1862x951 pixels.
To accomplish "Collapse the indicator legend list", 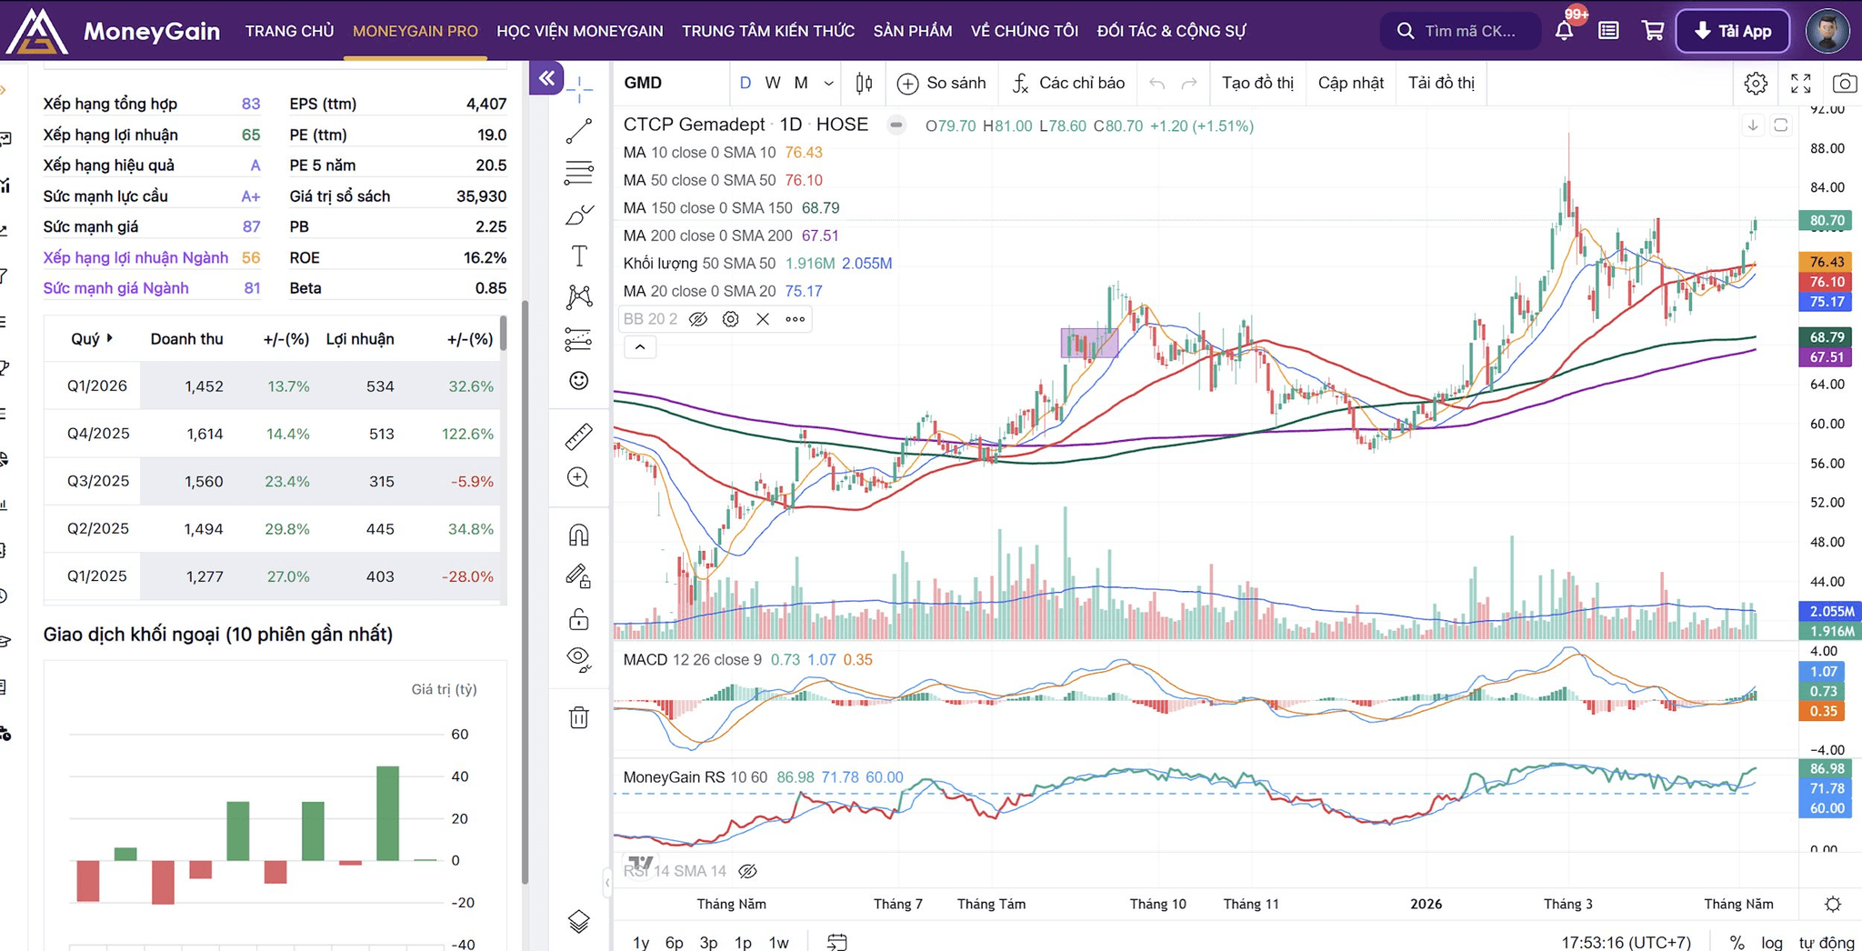I will pos(640,347).
